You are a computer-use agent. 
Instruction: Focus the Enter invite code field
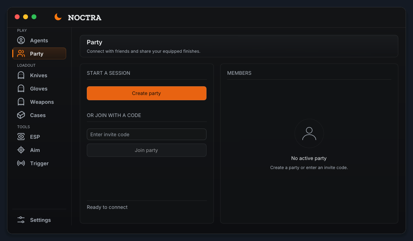point(146,134)
